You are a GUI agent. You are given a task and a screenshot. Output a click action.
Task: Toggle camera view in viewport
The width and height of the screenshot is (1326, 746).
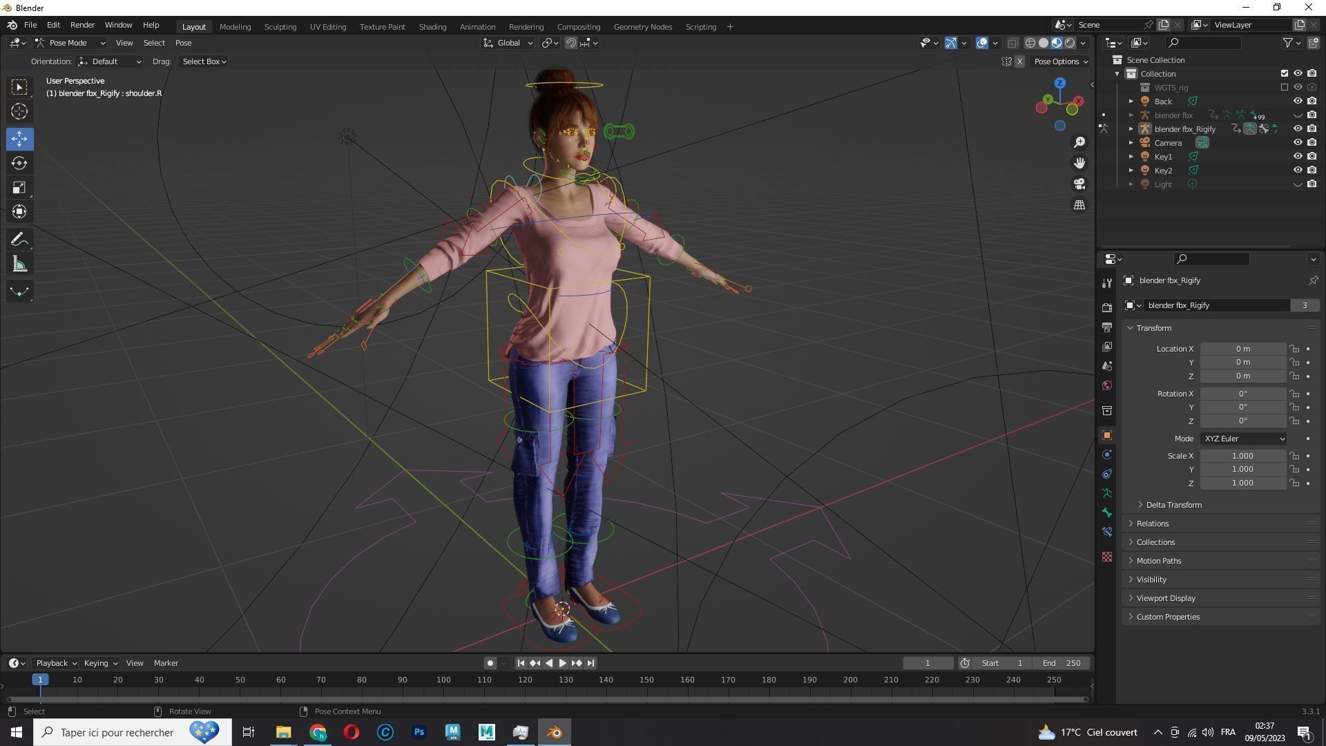point(1079,184)
